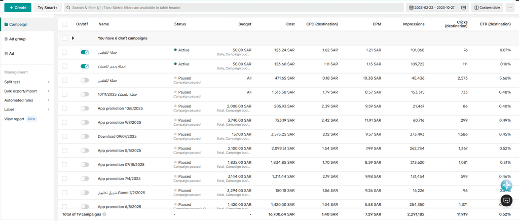
Task: Click the compare-dates icon beside the date range
Action: 463,8
